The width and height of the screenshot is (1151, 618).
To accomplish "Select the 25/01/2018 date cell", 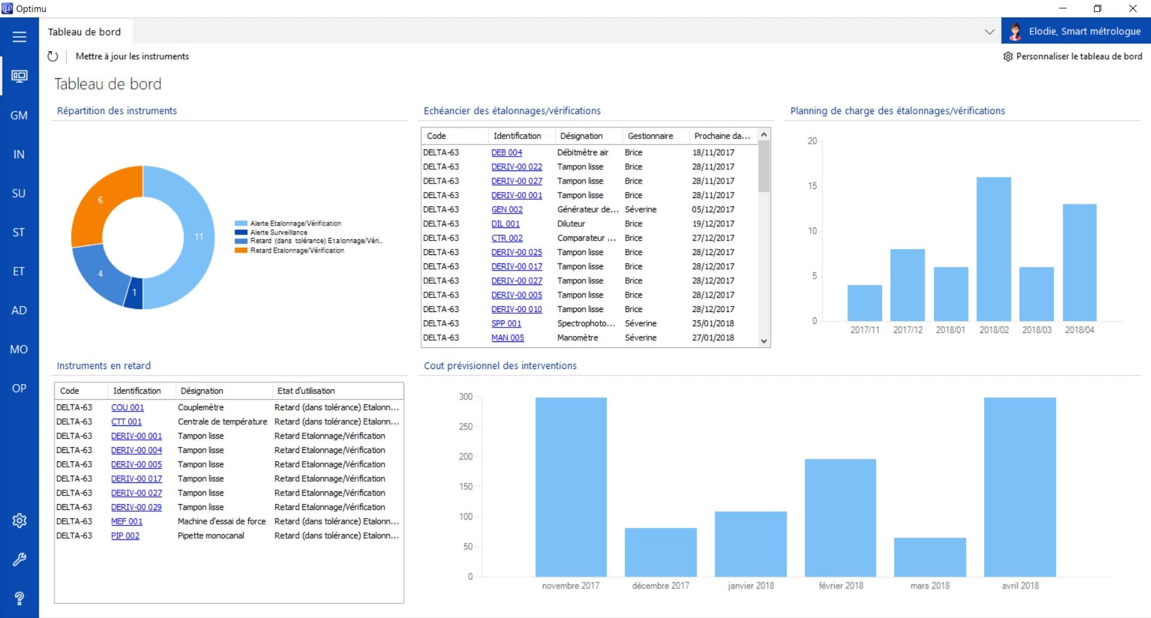I will click(713, 323).
